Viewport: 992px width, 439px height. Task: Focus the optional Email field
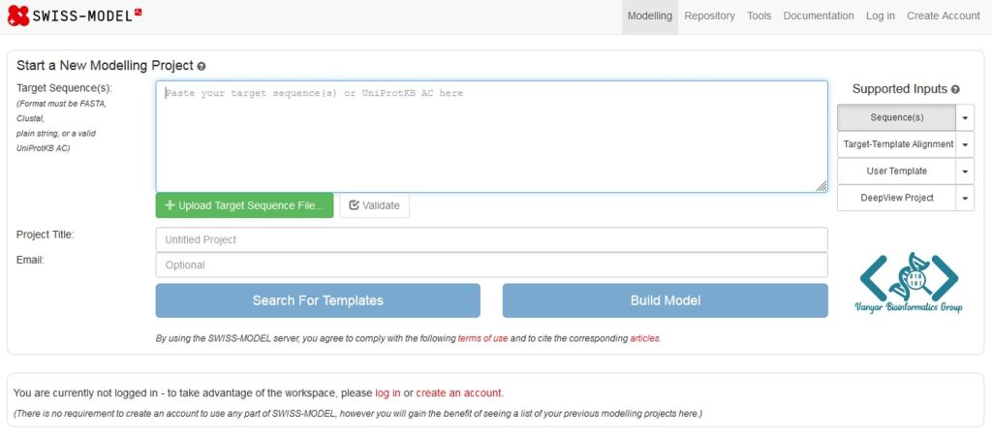(x=491, y=265)
